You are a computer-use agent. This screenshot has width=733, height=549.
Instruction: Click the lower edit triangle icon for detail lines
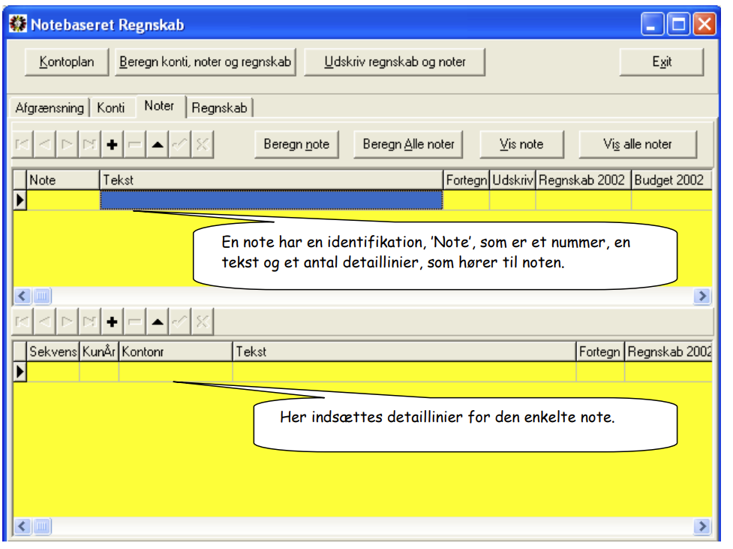(x=158, y=321)
